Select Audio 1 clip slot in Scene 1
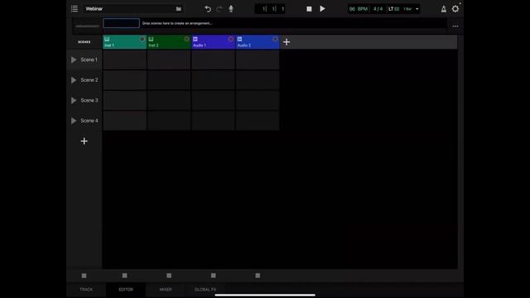 pos(213,60)
